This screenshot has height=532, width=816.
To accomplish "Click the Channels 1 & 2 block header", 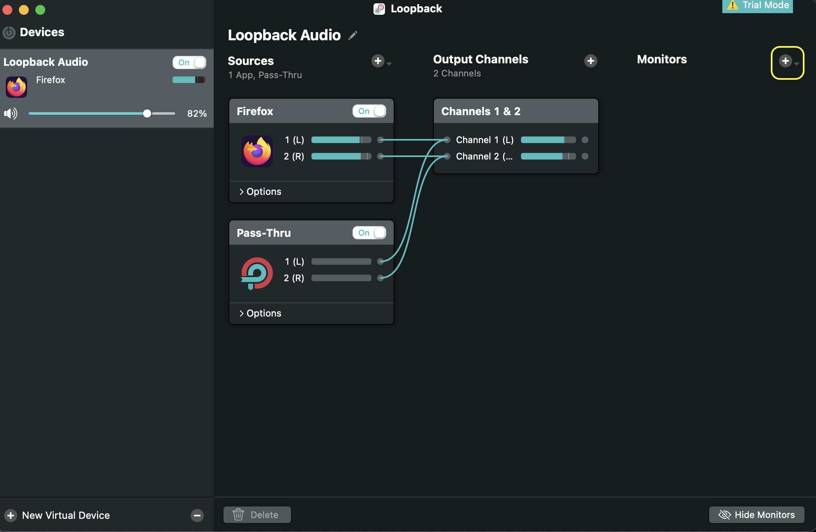I will [516, 111].
